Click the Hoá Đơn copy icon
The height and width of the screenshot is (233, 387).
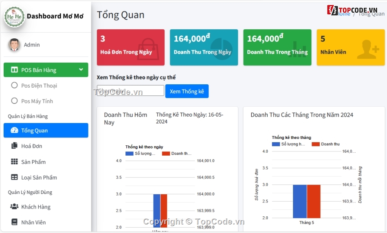click(x=14, y=146)
